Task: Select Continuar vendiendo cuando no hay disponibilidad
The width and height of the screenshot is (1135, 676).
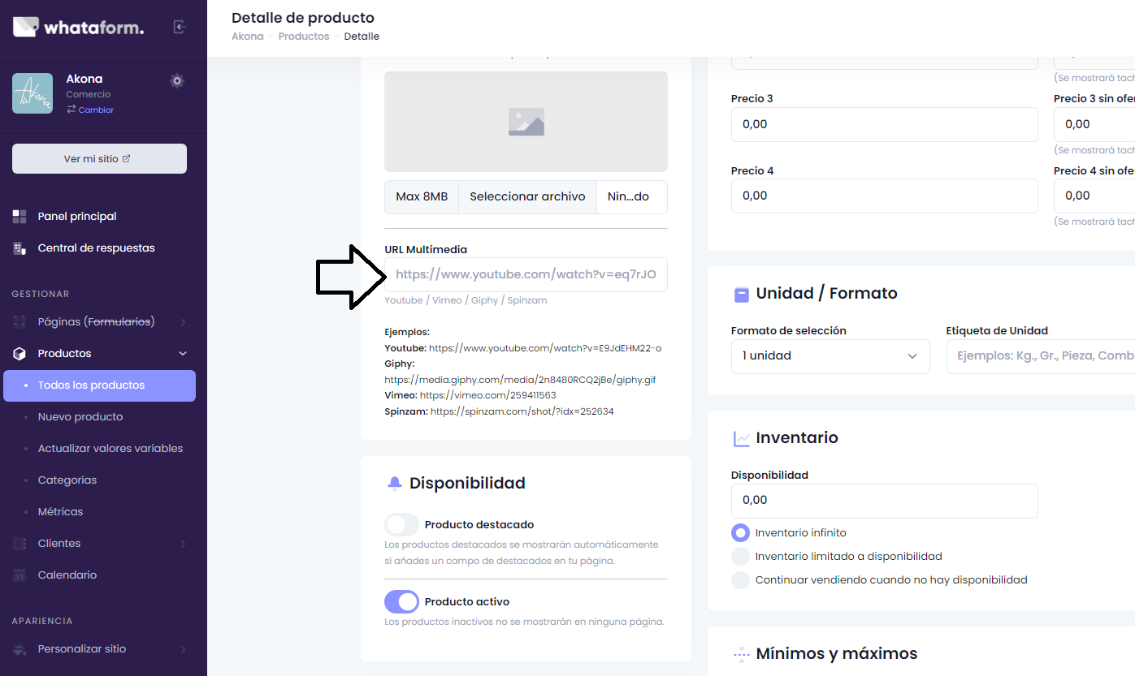Action: (x=740, y=580)
